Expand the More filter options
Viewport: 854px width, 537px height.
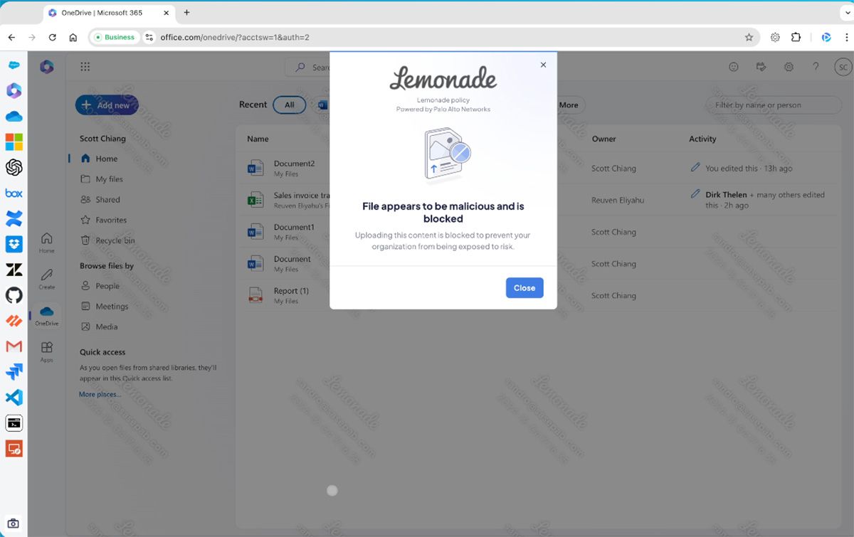point(569,105)
